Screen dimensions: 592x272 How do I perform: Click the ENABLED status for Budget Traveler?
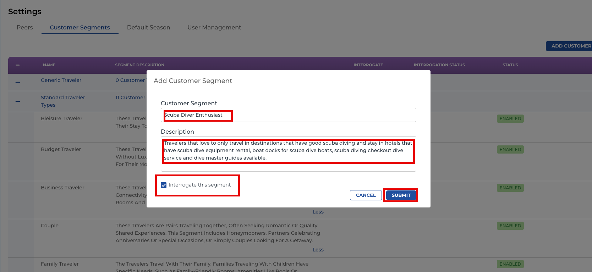tap(510, 150)
